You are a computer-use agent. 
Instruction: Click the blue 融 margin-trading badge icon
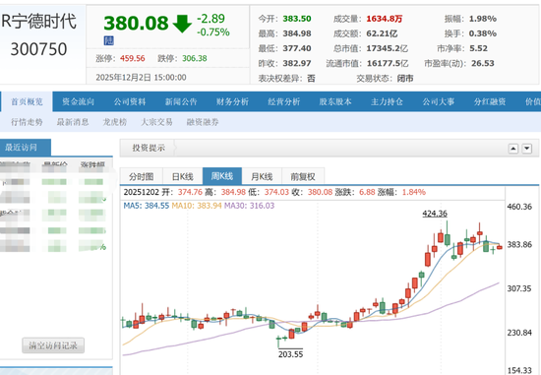(109, 40)
